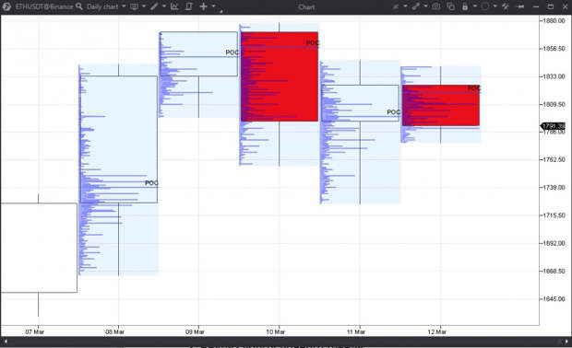Click the Chart window title

click(x=306, y=7)
